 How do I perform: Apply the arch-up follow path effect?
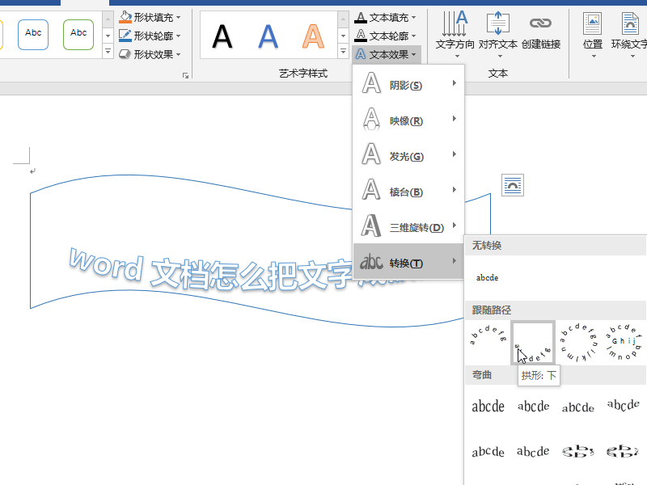[x=488, y=342]
